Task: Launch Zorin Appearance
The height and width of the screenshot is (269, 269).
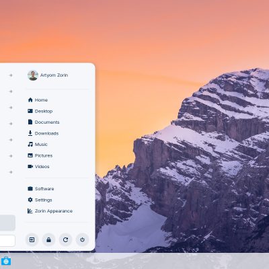Action: click(50, 211)
